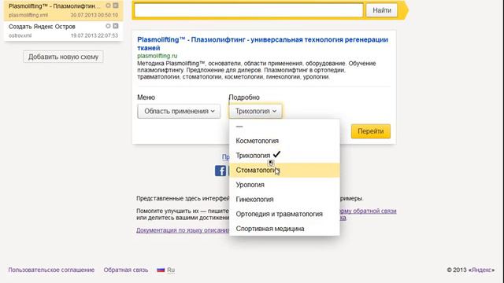Open the Plasmolifting result title link

click(x=262, y=44)
